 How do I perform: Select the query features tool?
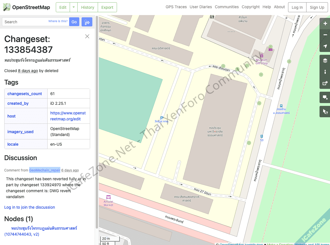[x=325, y=112]
